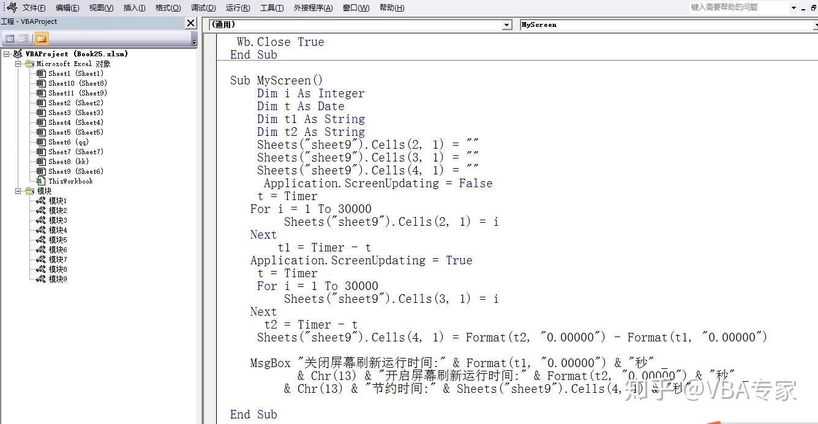Image resolution: width=818 pixels, height=424 pixels.
Task: Click the Sheet8 (kk) worksheet icon
Action: (41, 162)
